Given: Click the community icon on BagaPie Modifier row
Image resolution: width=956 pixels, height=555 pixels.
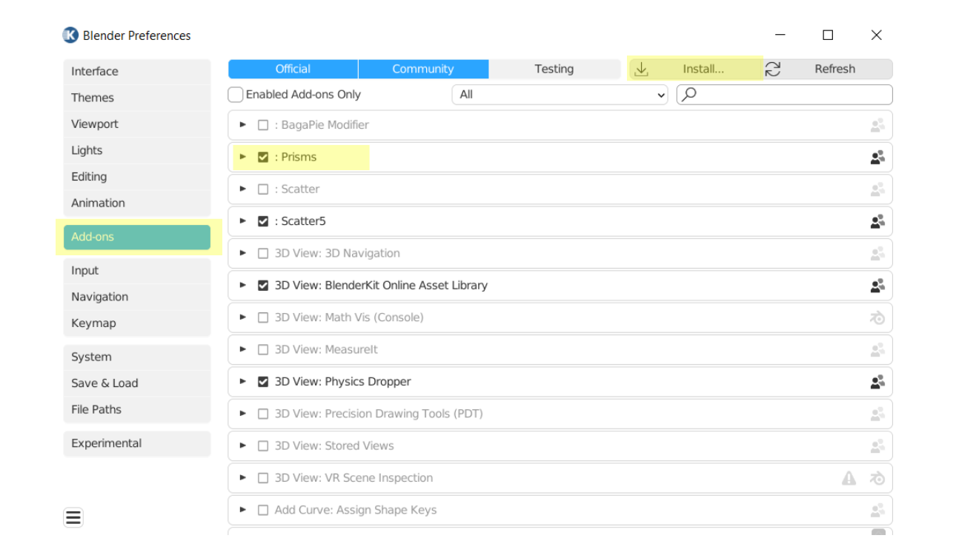Looking at the screenshot, I should pos(877,125).
